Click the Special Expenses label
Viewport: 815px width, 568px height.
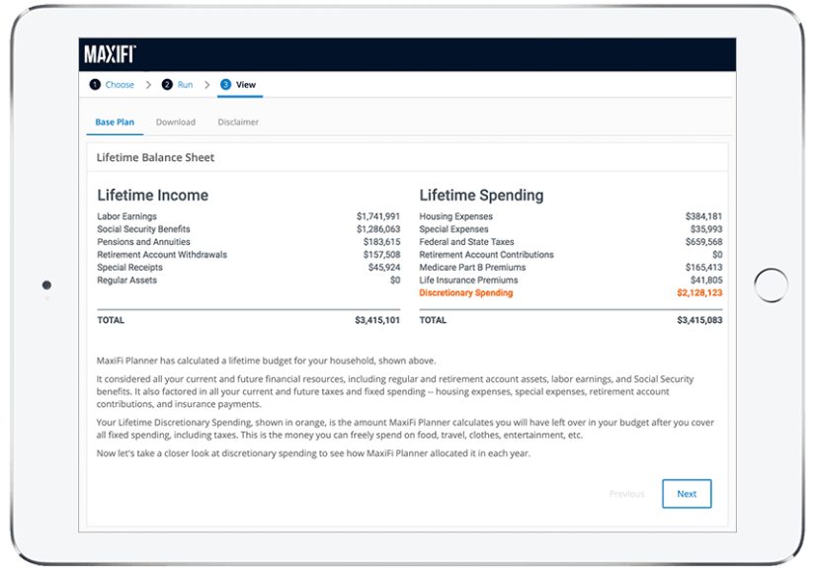coord(453,229)
